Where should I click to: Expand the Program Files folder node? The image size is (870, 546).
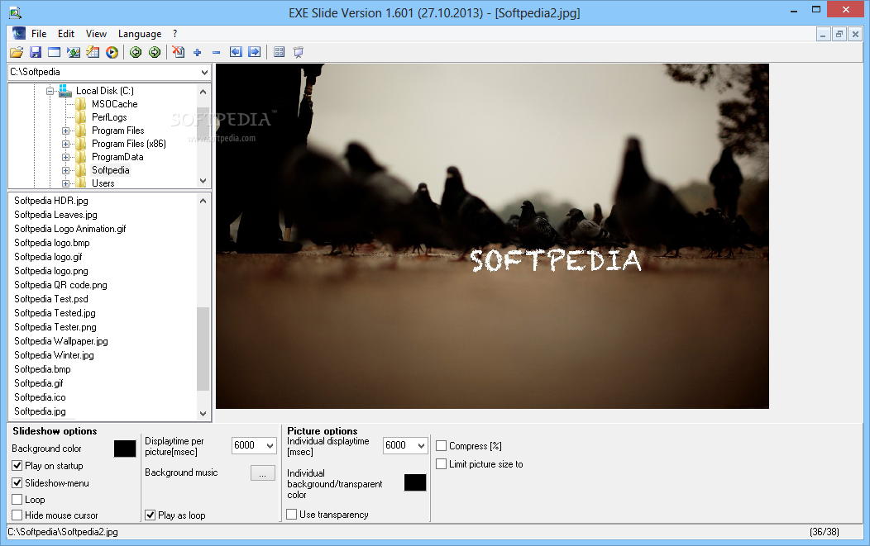click(65, 131)
